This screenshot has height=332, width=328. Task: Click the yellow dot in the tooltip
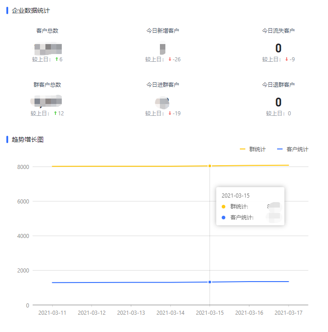[x=224, y=207]
